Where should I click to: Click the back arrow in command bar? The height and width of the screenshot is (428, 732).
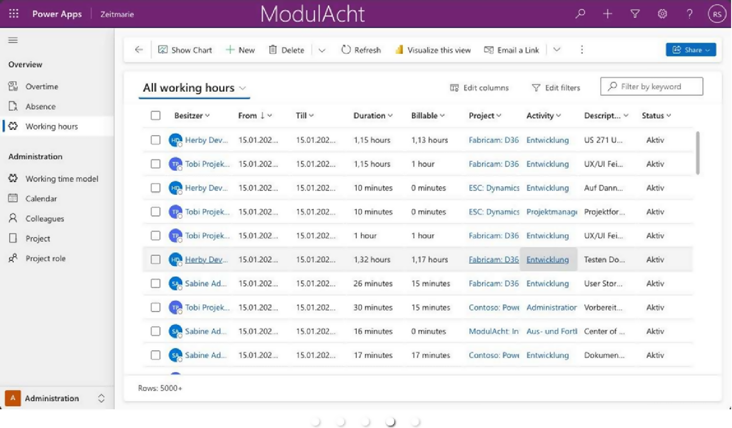click(139, 50)
